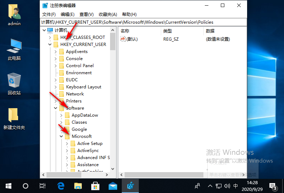Open Cortana search circle on taskbar
This screenshot has height=193, width=284.
click(x=26, y=186)
